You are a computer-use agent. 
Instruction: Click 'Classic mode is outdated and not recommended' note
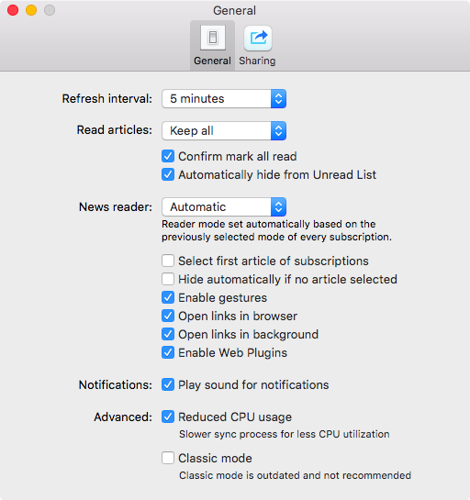click(x=295, y=475)
